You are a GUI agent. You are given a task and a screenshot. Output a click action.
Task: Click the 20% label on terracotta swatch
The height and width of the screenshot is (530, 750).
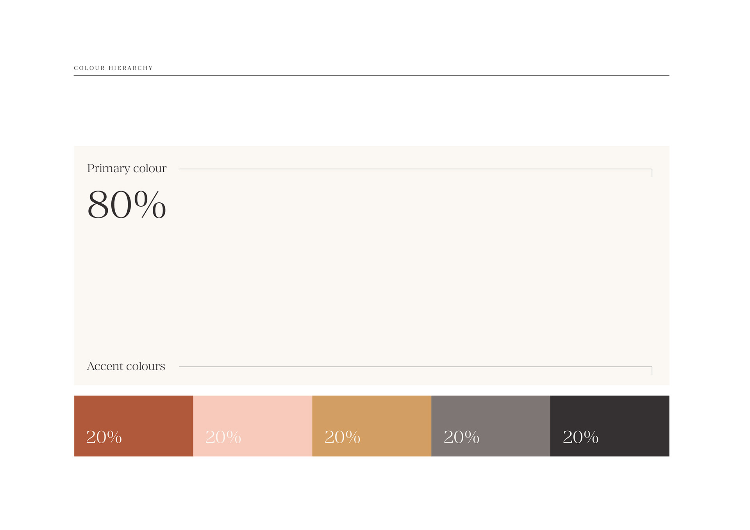[x=104, y=437]
